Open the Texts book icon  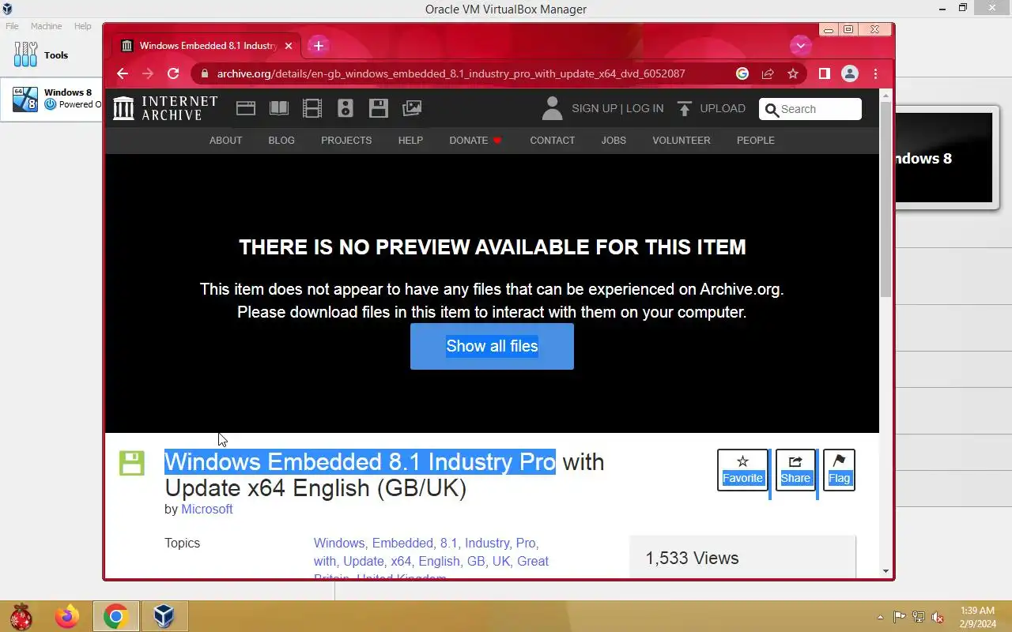tap(279, 108)
